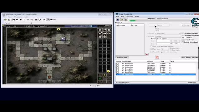The image size is (199, 112).
Task: Expand the Value type Double dropdown
Action: click(168, 36)
